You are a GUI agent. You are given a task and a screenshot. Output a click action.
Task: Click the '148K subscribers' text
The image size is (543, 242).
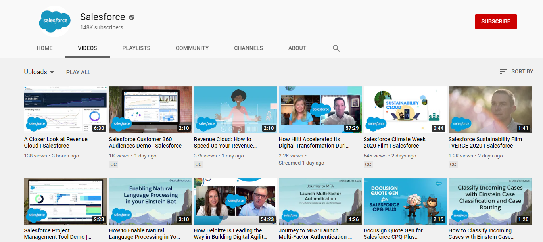pyautogui.click(x=102, y=27)
